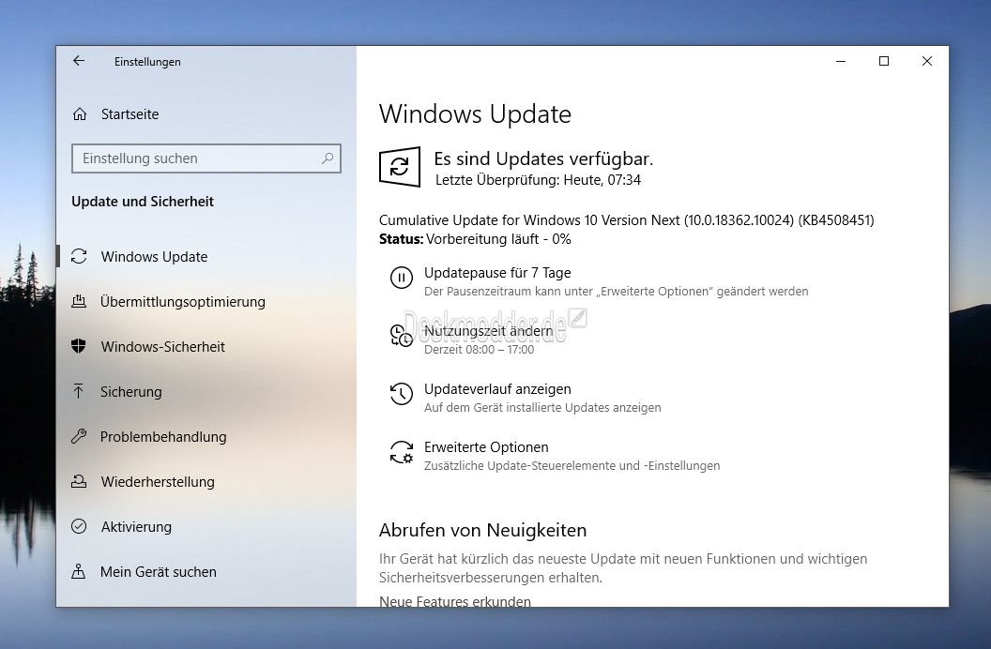Click the Abrufen von Neuigkeiten heading

point(483,530)
